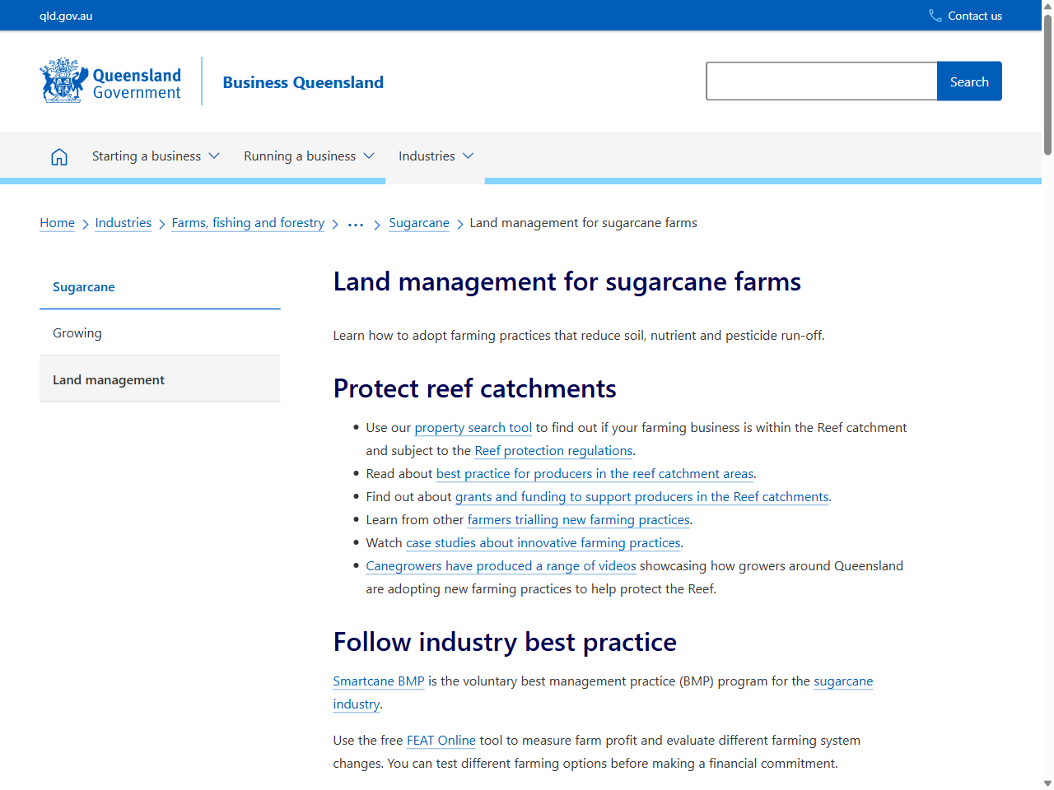Viewport: 1054px width, 790px height.
Task: Expand the Running a business dropdown
Action: click(309, 156)
